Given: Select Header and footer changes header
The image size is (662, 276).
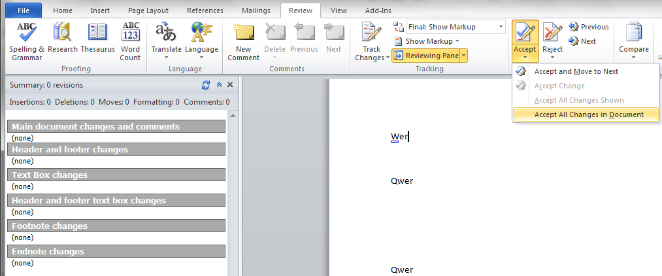Looking at the screenshot, I should point(116,149).
